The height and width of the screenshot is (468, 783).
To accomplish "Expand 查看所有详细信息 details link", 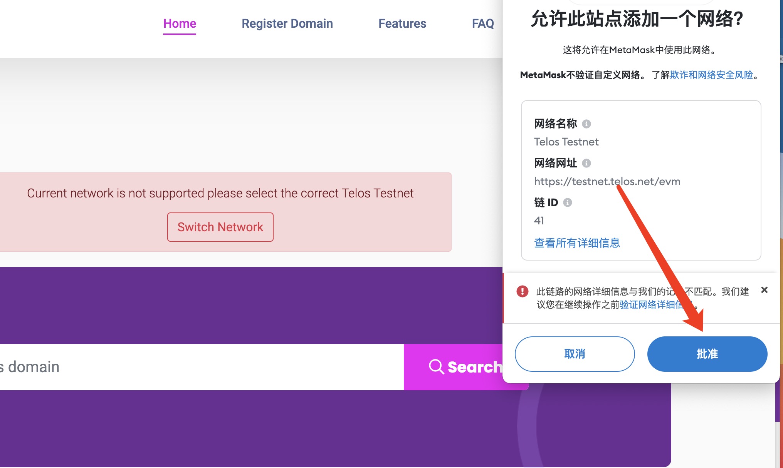I will (577, 243).
